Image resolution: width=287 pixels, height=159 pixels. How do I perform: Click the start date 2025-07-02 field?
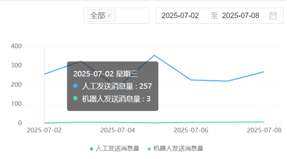coord(180,16)
